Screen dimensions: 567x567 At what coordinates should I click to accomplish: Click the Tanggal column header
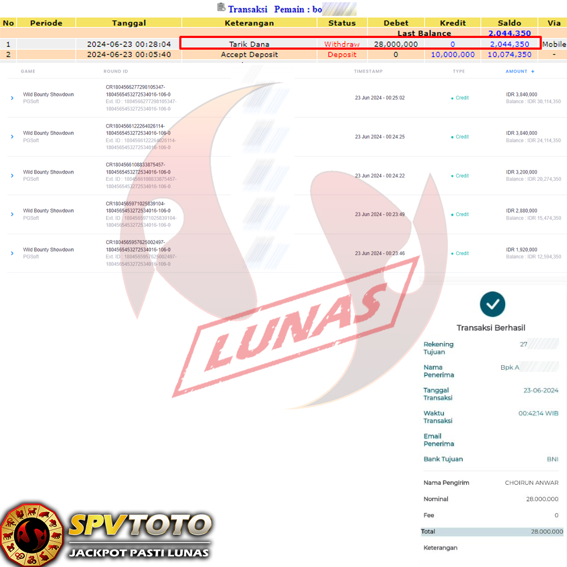[x=129, y=23]
